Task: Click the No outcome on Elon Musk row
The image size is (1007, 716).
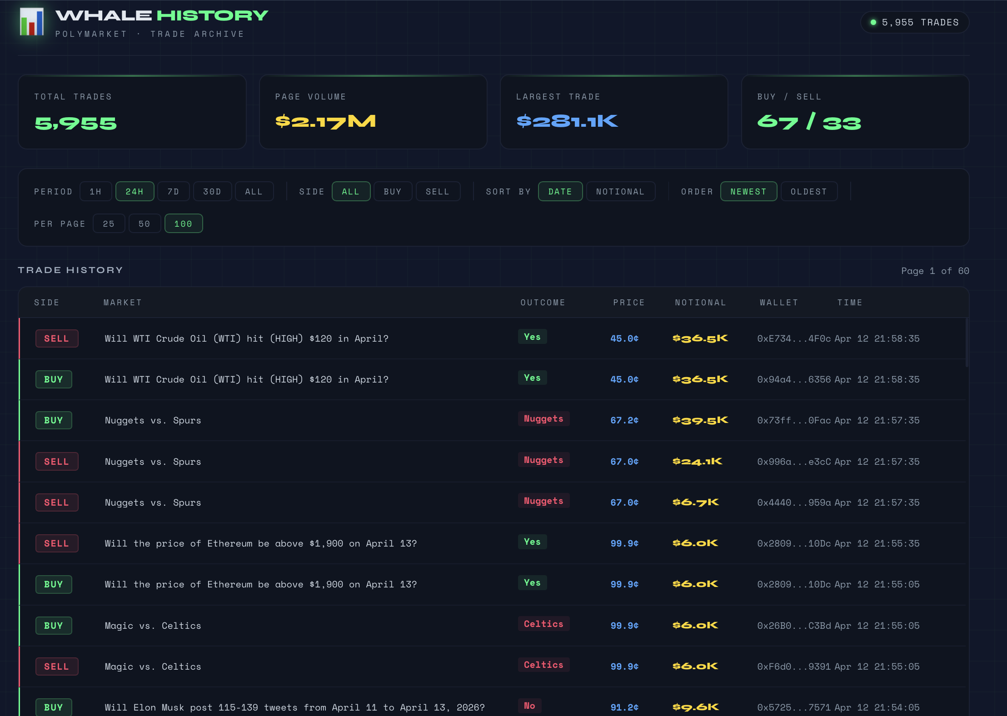Action: 529,706
